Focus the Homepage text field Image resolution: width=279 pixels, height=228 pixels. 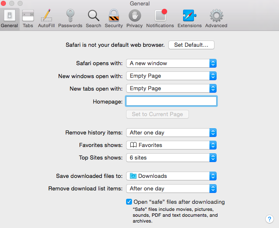(x=171, y=101)
